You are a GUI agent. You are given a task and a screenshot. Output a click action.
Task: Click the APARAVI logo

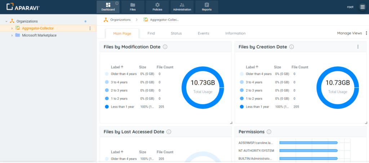tap(23, 7)
